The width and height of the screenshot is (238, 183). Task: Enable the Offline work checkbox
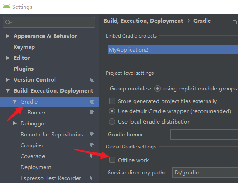(x=112, y=160)
